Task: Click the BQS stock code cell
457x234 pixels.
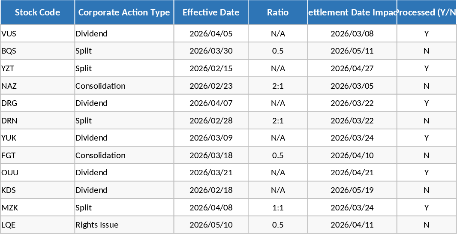Action: 38,51
